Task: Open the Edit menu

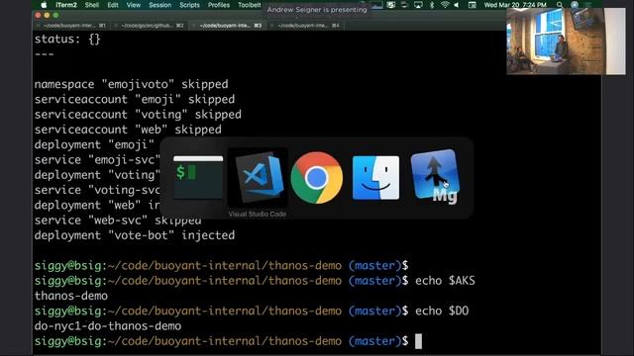Action: click(113, 5)
